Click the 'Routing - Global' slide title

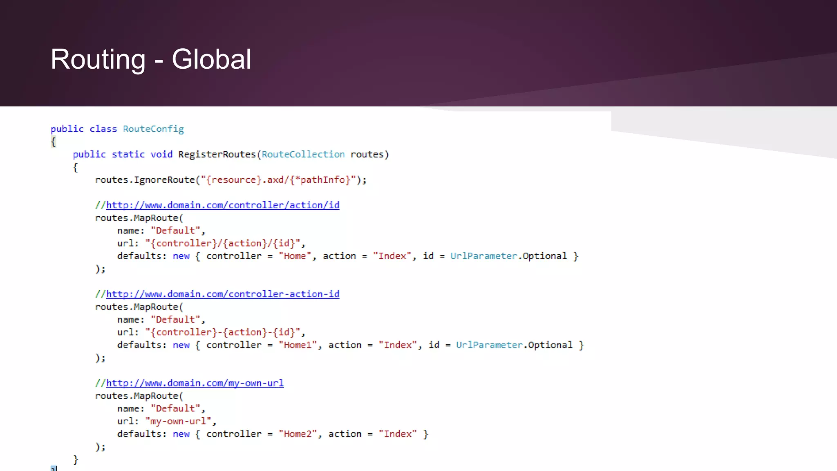[x=151, y=59]
